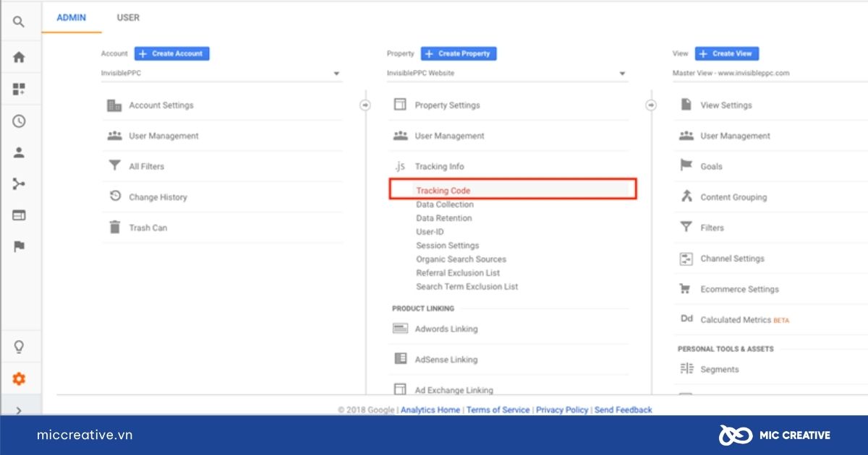Click the Change History clock icon
The height and width of the screenshot is (455, 868).
pyautogui.click(x=114, y=196)
